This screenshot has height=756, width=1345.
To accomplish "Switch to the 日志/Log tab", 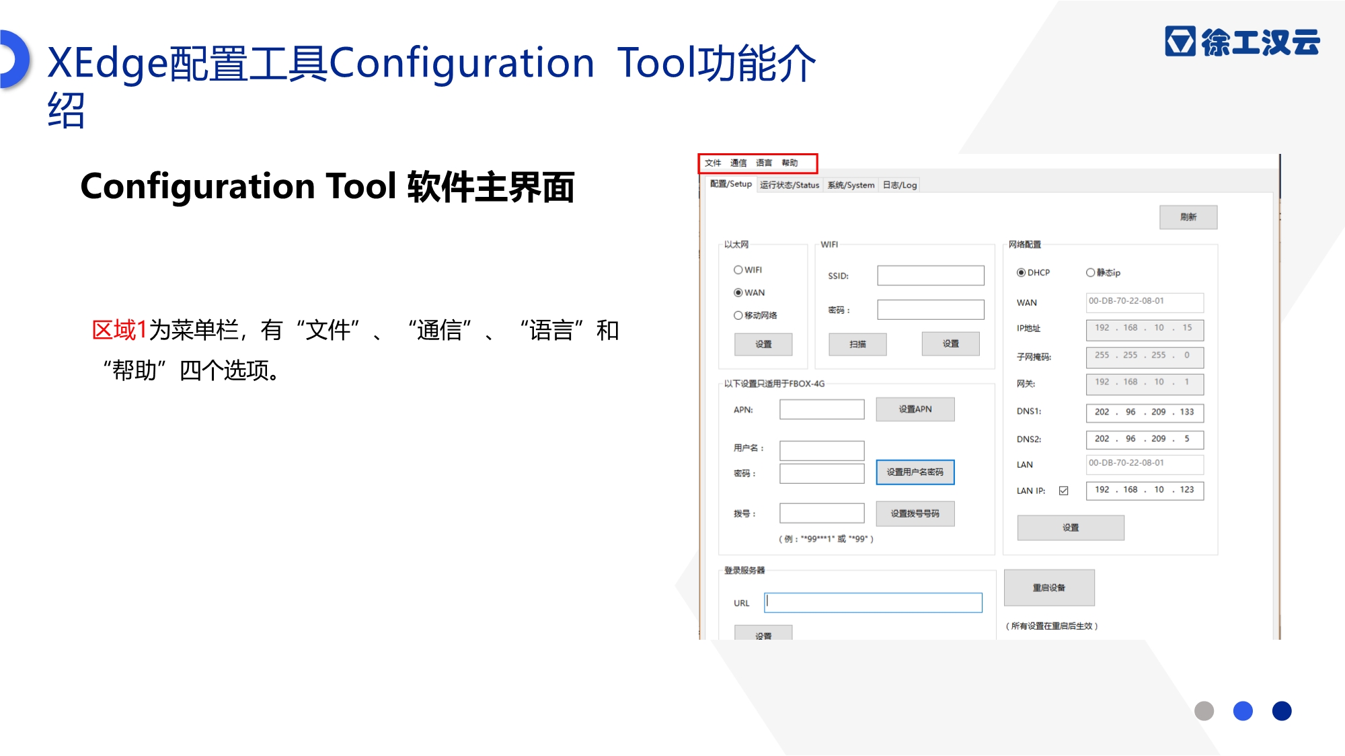I will 900,185.
